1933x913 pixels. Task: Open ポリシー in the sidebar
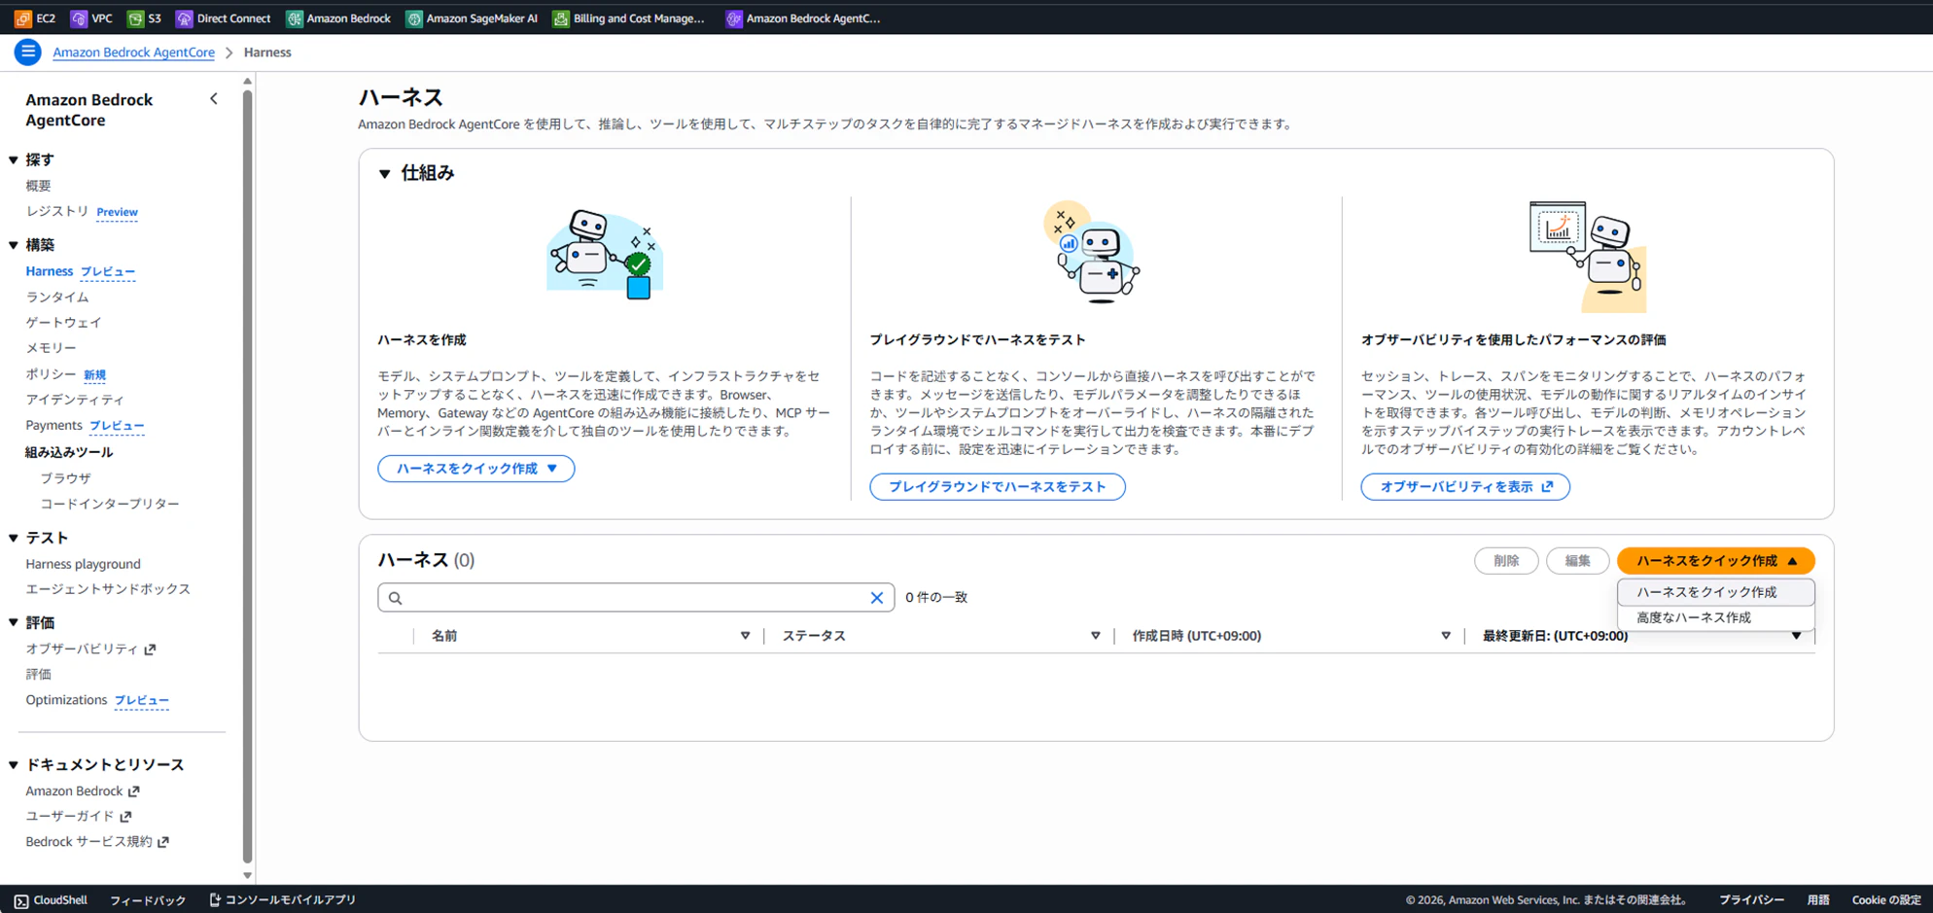(51, 373)
